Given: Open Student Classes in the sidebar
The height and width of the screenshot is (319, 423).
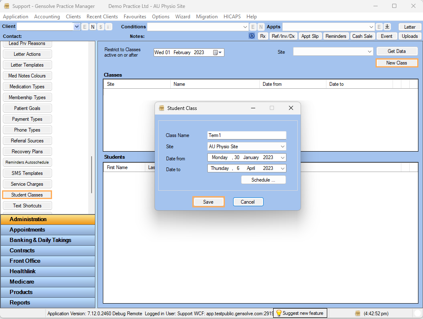Looking at the screenshot, I should (x=27, y=195).
